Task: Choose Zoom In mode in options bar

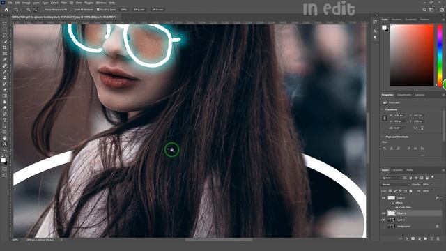Action: [x=29, y=10]
